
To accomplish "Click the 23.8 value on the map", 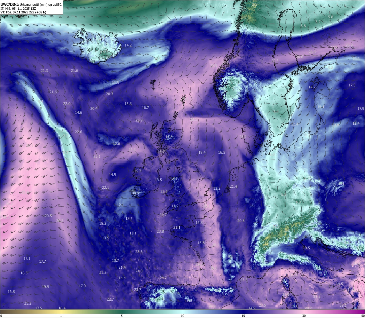I will coord(160,231).
